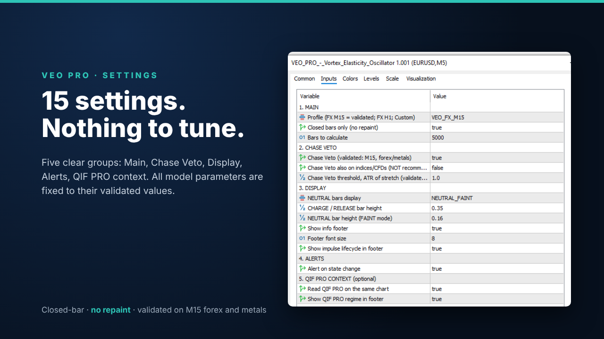Toggle the Read QIF PRO true value
Screen dimensions: 604x339
pyautogui.click(x=497, y=289)
